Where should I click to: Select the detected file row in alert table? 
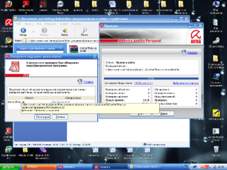tap(51, 102)
